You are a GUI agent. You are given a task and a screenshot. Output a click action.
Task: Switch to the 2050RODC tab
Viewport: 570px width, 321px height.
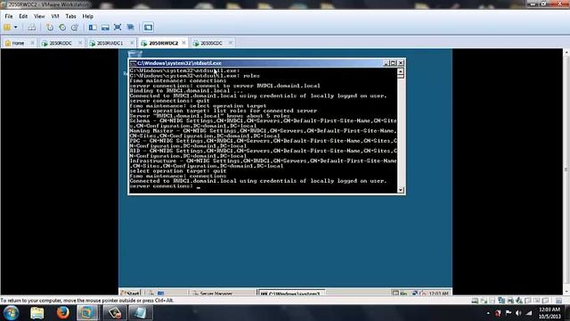coord(61,43)
